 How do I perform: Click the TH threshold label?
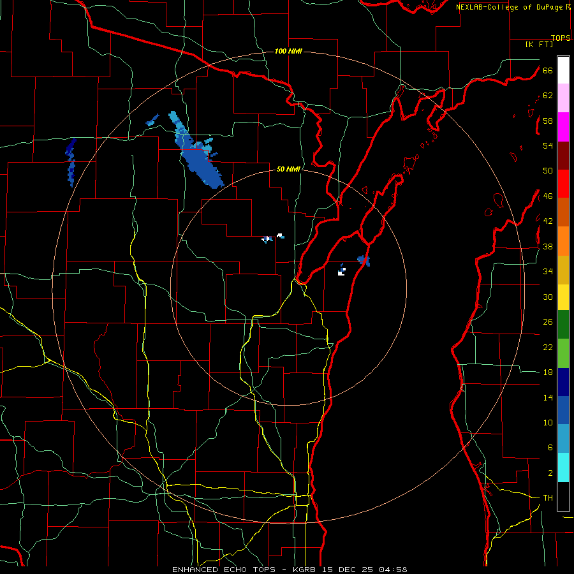tap(548, 498)
